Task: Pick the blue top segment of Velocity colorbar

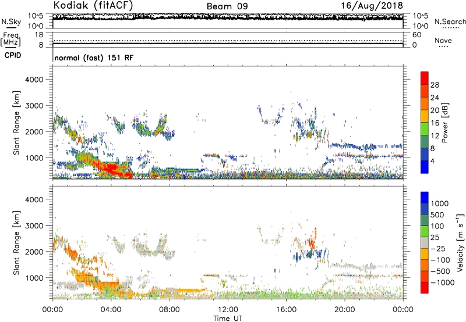Action: pyautogui.click(x=425, y=198)
